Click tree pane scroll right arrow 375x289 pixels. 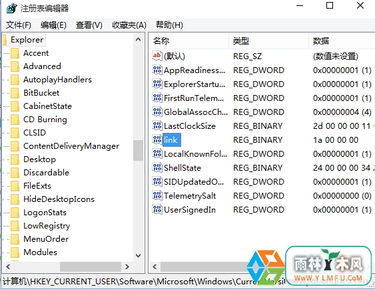pyautogui.click(x=127, y=266)
